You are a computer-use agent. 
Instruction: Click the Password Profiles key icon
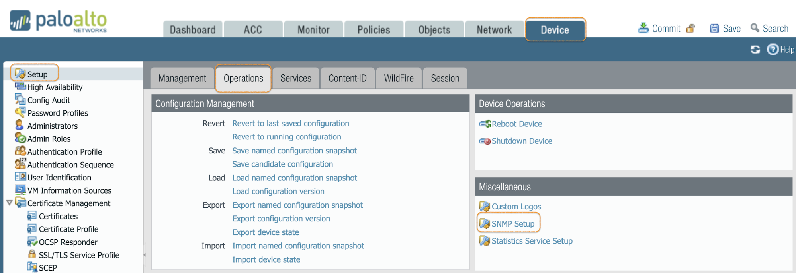[x=20, y=112]
